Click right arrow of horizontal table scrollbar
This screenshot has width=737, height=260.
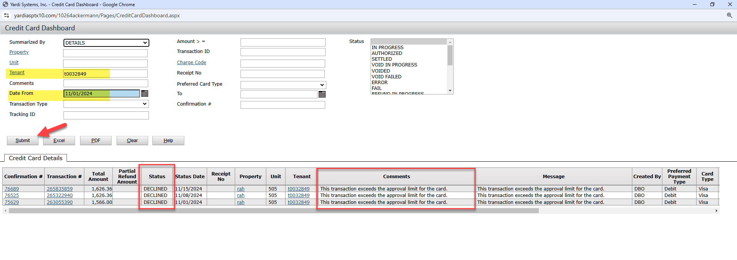click(716, 210)
